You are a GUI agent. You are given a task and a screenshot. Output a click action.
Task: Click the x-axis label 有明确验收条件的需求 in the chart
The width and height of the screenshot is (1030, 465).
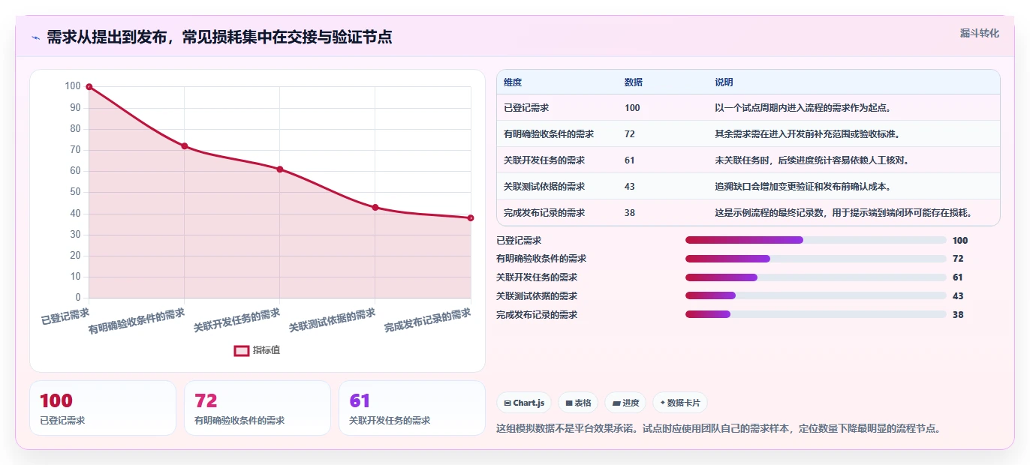pos(137,321)
